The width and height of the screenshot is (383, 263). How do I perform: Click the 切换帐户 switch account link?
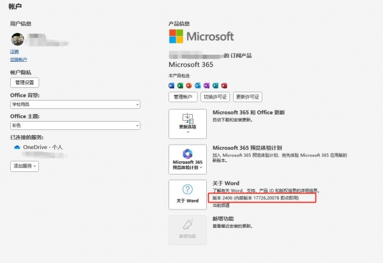tap(19, 59)
